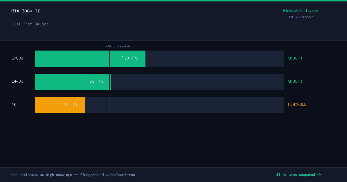The width and height of the screenshot is (347, 182).
Task: Click the FindGameDeals.com site link
Action: (x=300, y=11)
